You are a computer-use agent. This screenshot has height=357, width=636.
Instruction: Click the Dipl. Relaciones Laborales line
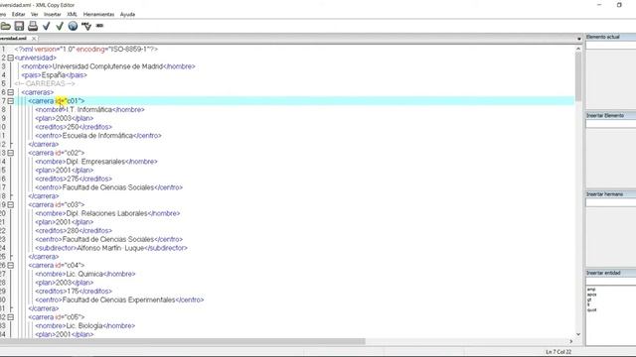click(107, 213)
